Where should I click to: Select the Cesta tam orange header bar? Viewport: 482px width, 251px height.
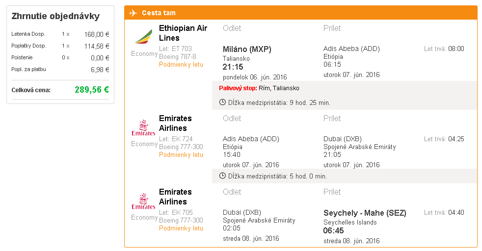click(x=301, y=13)
